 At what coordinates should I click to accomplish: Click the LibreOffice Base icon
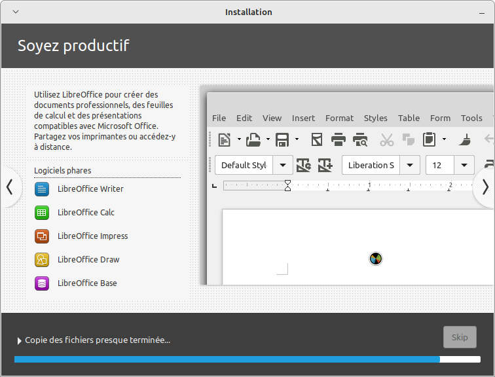pos(42,283)
